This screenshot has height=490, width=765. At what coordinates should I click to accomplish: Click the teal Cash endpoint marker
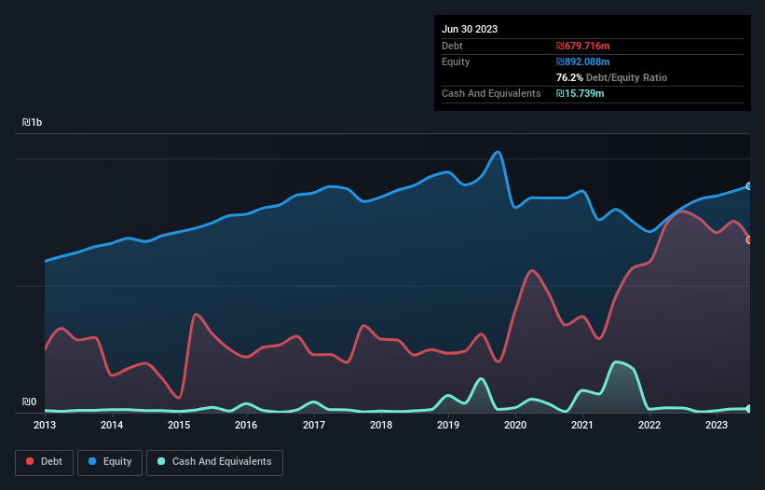[x=749, y=409]
